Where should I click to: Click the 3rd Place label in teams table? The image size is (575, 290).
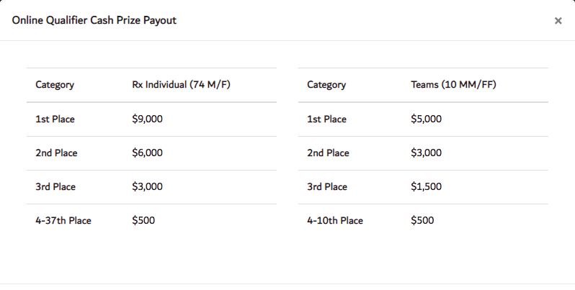point(327,186)
